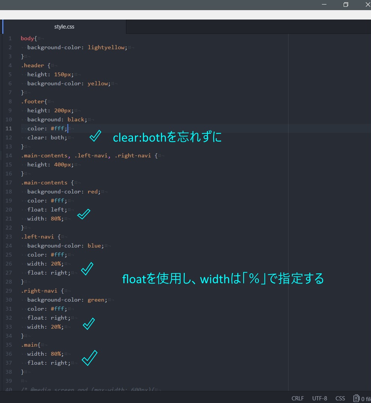
Task: Switch to the style.css tab
Action: (64, 27)
